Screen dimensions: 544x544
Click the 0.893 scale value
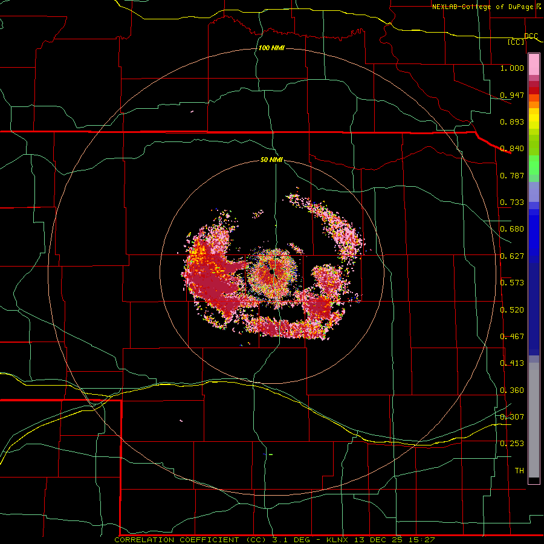(512, 121)
